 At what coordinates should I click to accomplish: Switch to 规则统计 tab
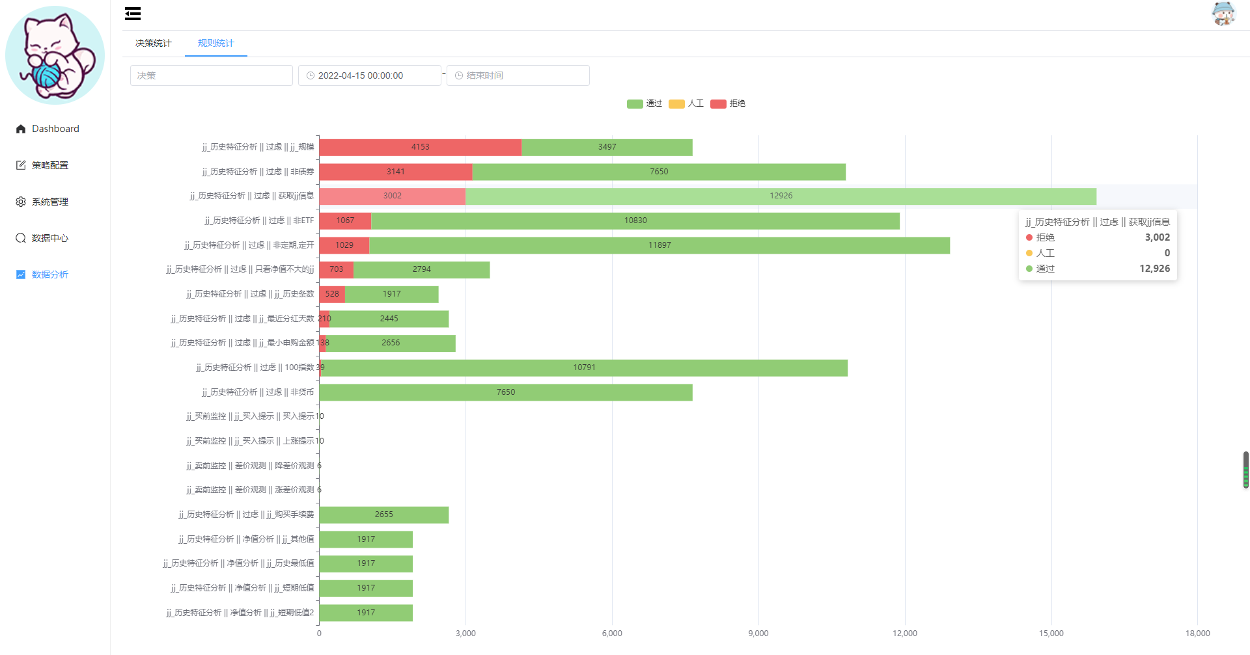(x=216, y=43)
